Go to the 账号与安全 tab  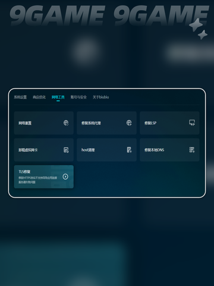78,97
